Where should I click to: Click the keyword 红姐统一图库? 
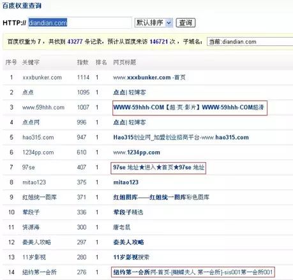pyautogui.click(x=40, y=197)
